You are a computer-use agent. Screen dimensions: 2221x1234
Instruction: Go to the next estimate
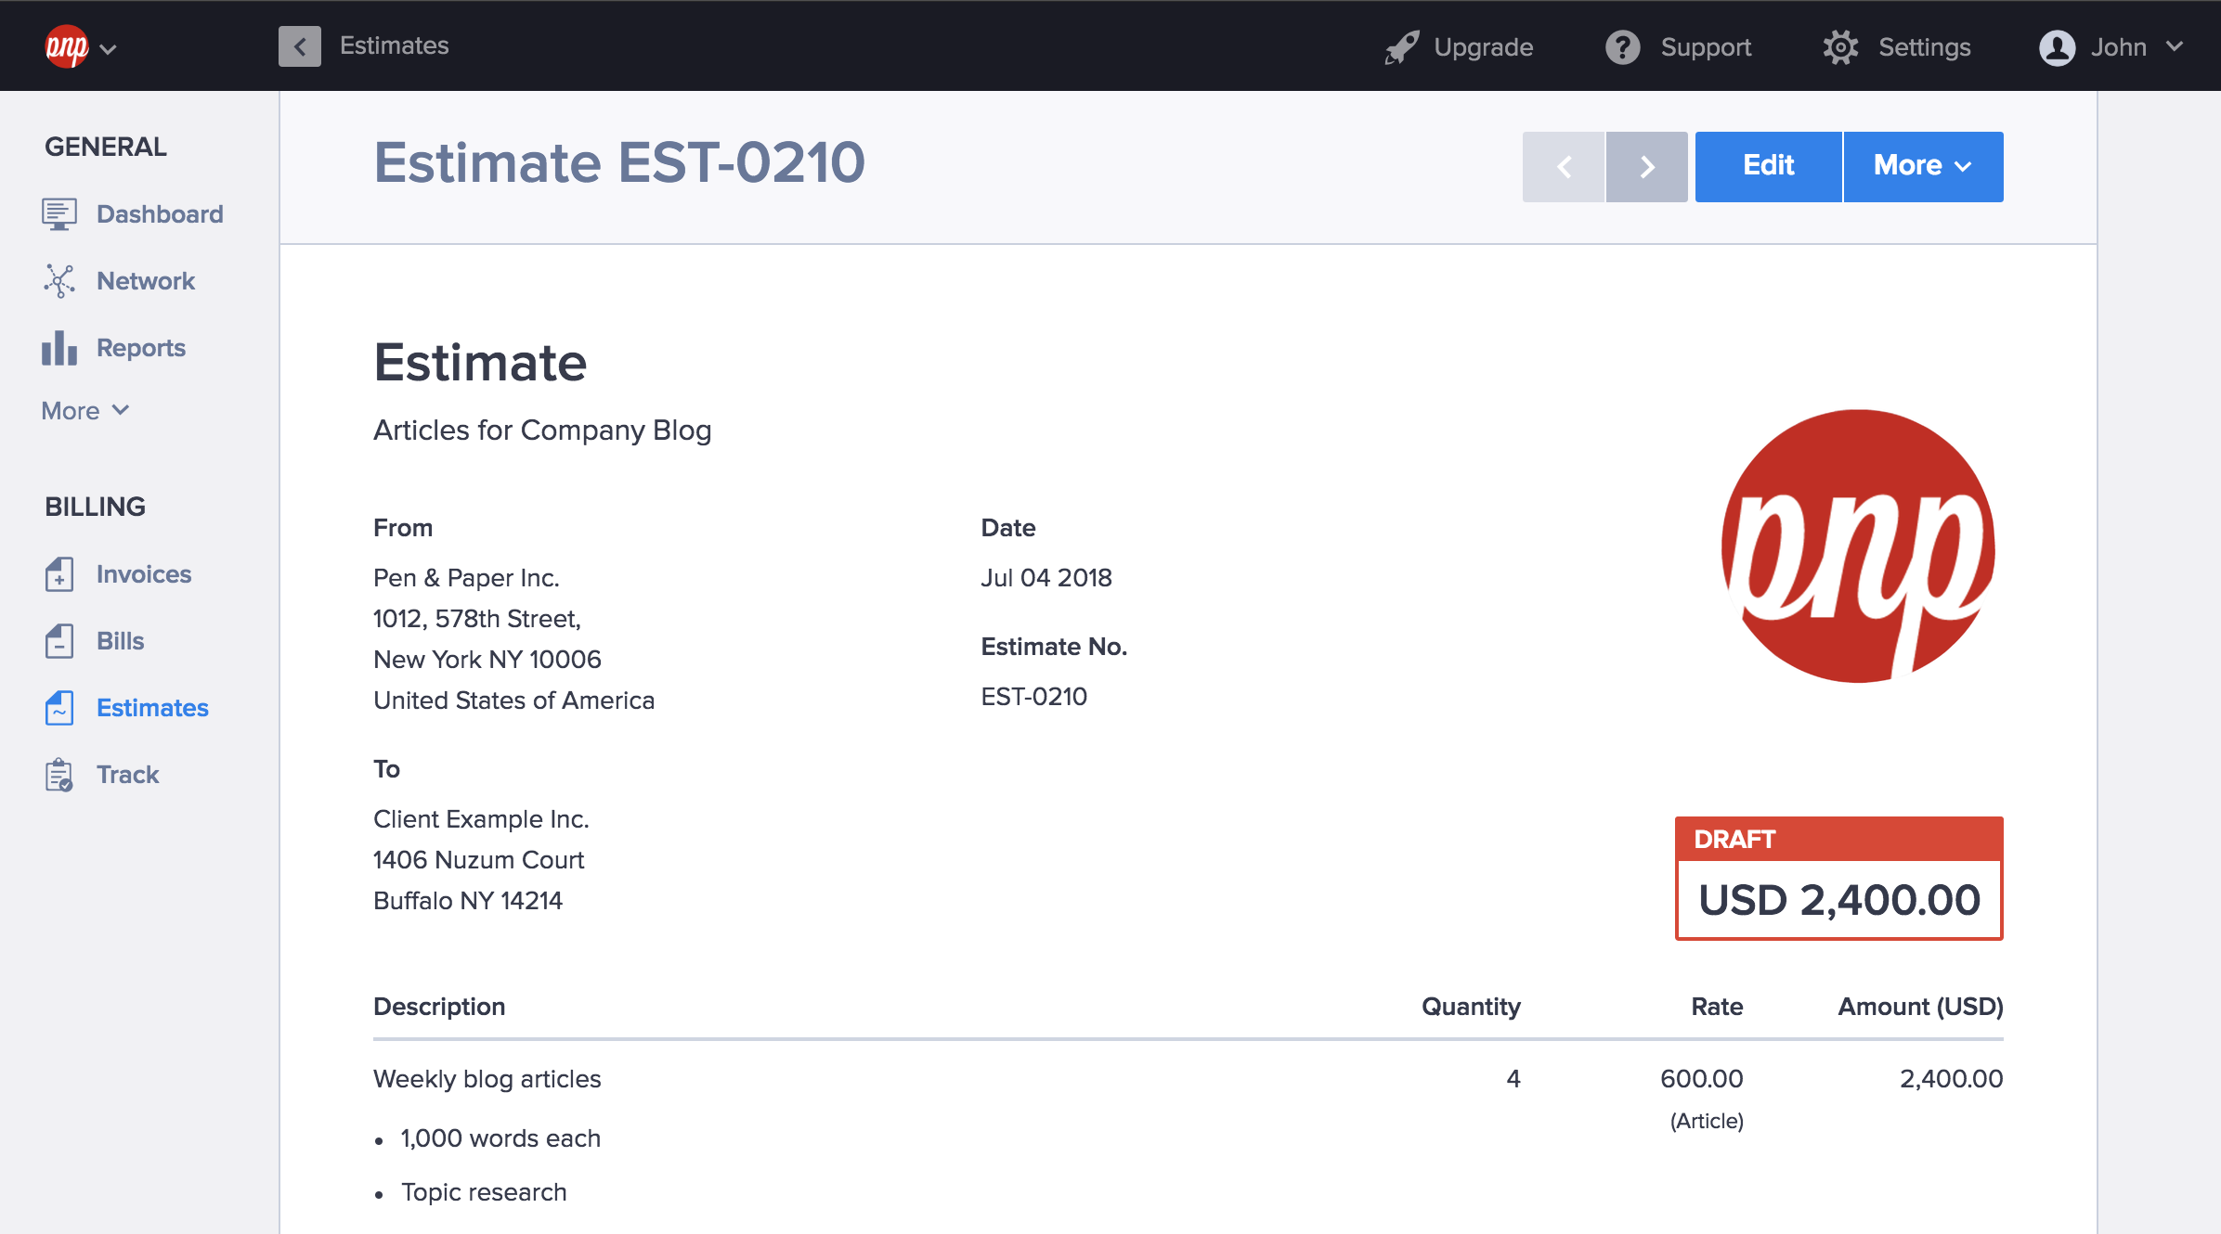pyautogui.click(x=1647, y=167)
